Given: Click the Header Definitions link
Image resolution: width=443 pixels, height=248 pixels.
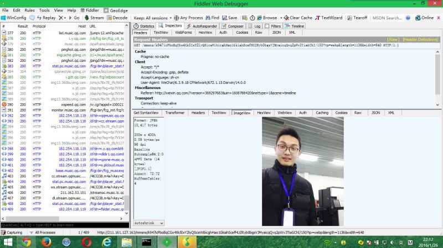Looking at the screenshot, I should 420,40.
